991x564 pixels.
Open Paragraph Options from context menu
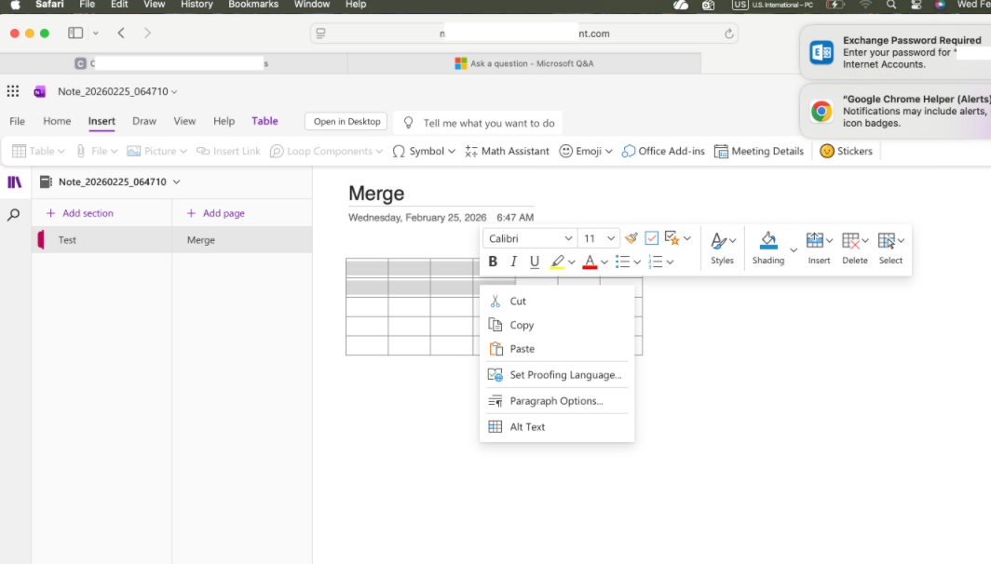557,400
